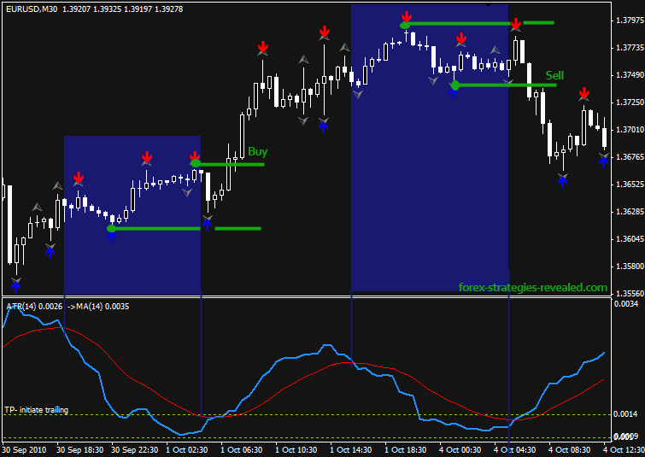Screen dimensions: 645x457
Task: Click price level 1.37735 on the axis
Action: pyautogui.click(x=630, y=48)
